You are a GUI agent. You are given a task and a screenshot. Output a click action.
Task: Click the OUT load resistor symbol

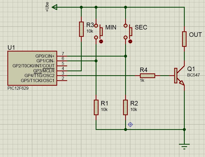point(184,39)
